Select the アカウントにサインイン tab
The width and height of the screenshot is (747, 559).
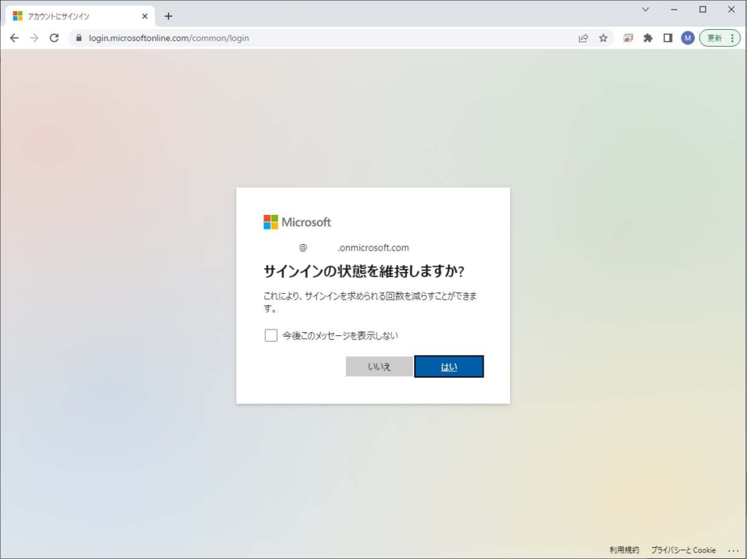[73, 16]
